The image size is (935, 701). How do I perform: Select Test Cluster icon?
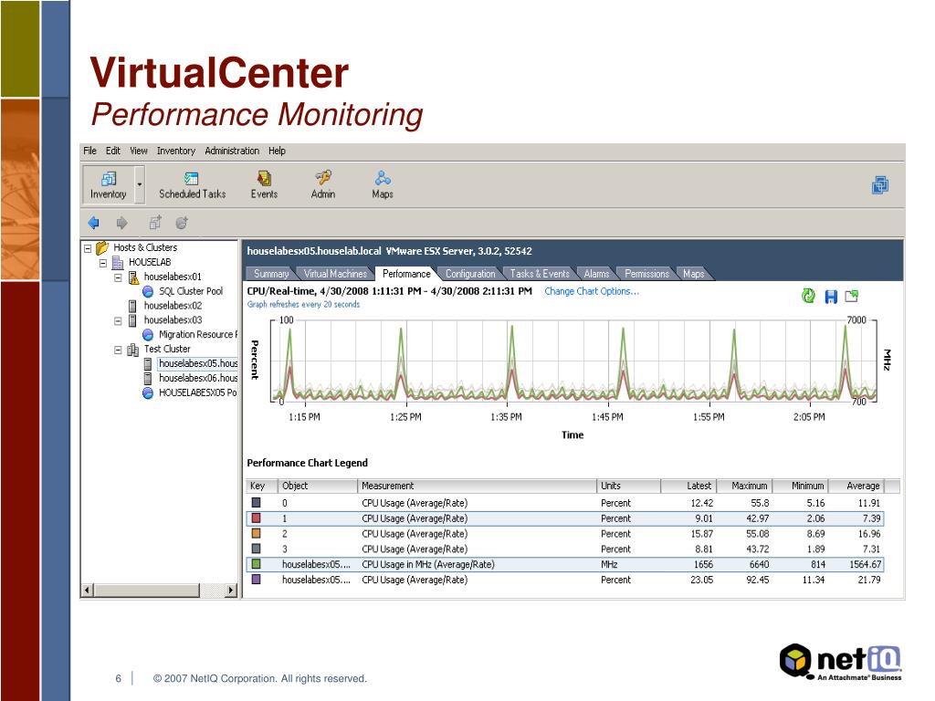pos(133,350)
